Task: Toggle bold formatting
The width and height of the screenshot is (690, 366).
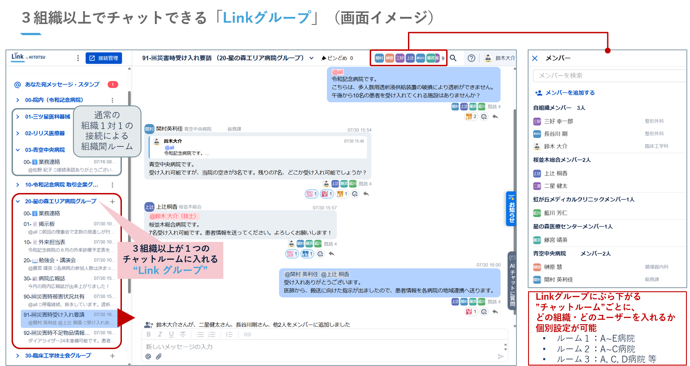Action: point(149,334)
